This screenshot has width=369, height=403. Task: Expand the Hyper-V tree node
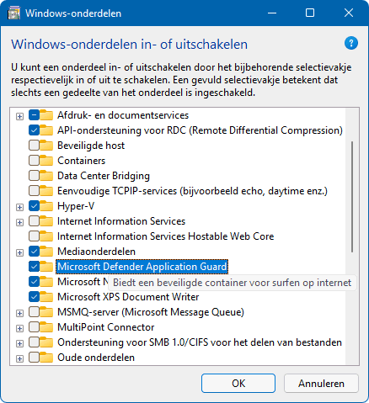[x=19, y=207]
